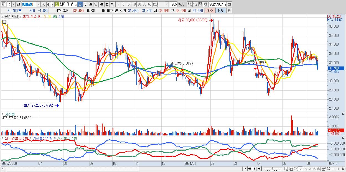Click the minus zoom-out icon at bottom-right

point(333,169)
